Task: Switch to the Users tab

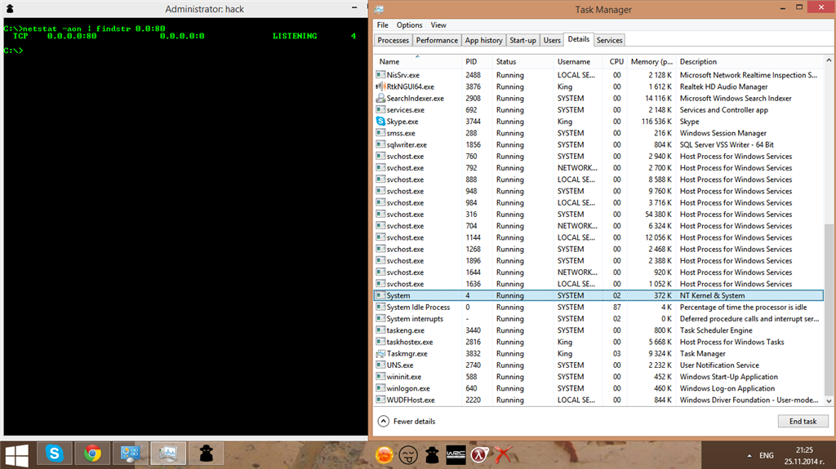Action: click(x=552, y=41)
